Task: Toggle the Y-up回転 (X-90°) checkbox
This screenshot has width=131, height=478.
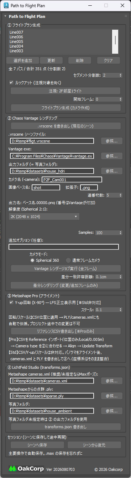Action: pos(11,303)
